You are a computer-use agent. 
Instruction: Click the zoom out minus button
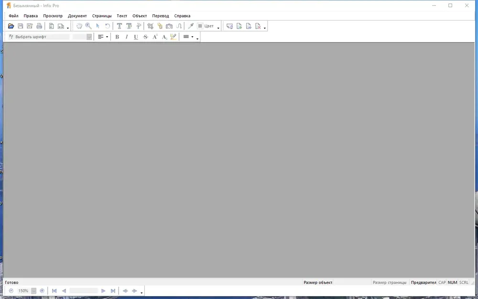tap(11, 291)
